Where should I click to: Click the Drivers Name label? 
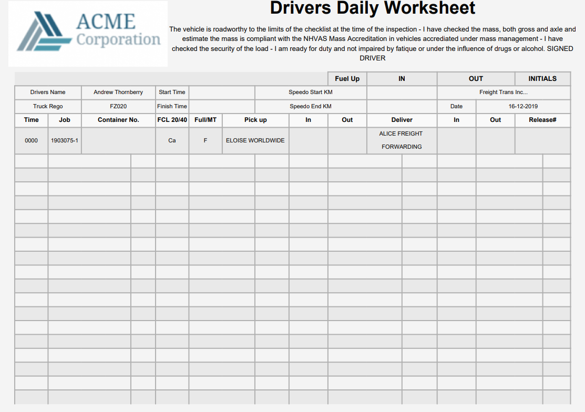tap(48, 92)
